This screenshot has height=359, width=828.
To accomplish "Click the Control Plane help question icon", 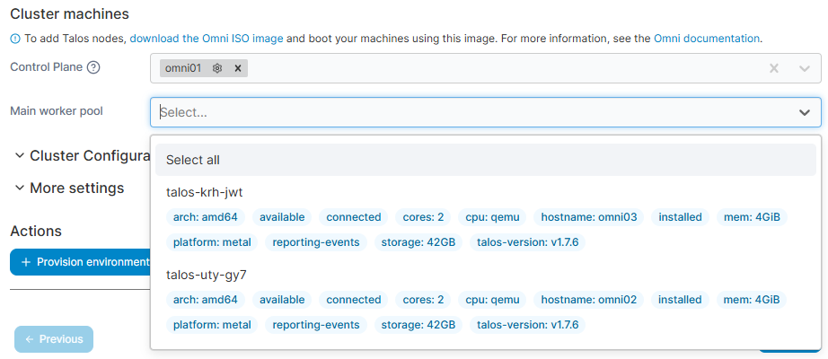I will (x=93, y=67).
